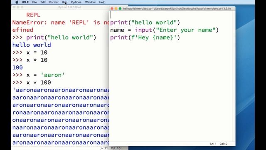Open the Run menu

pos(65,2)
